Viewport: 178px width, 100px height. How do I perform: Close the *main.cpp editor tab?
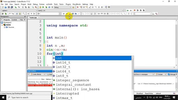coord(39,17)
